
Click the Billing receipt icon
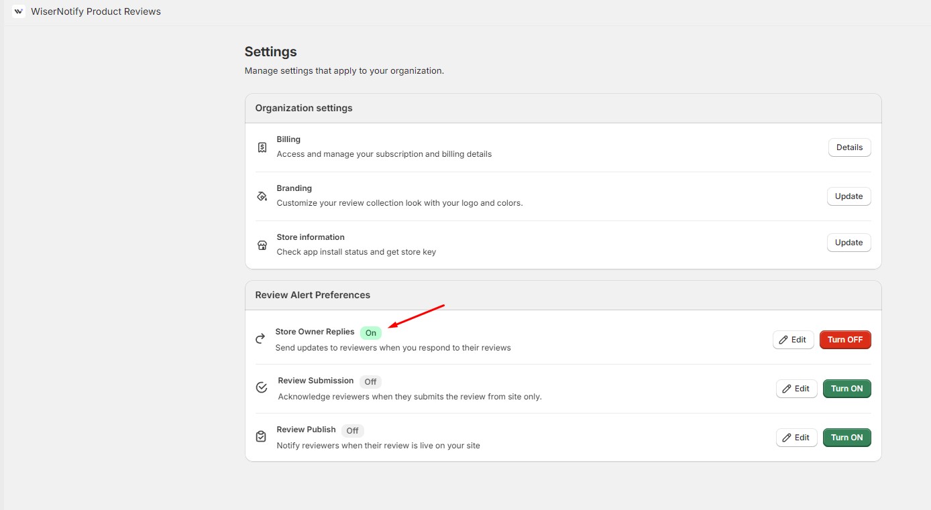click(262, 147)
